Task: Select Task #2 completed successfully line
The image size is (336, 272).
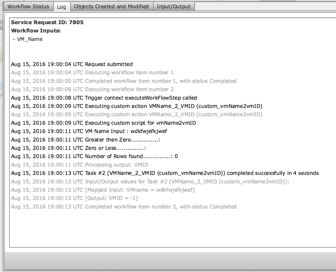Action: [165, 173]
